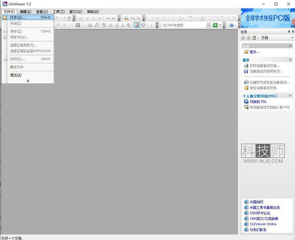Click 将当前活动文档加入到 PDL
This screenshot has height=240, width=295.
point(270,107)
